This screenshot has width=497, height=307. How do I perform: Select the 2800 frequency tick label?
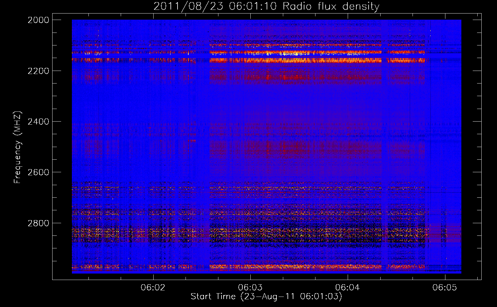point(38,223)
